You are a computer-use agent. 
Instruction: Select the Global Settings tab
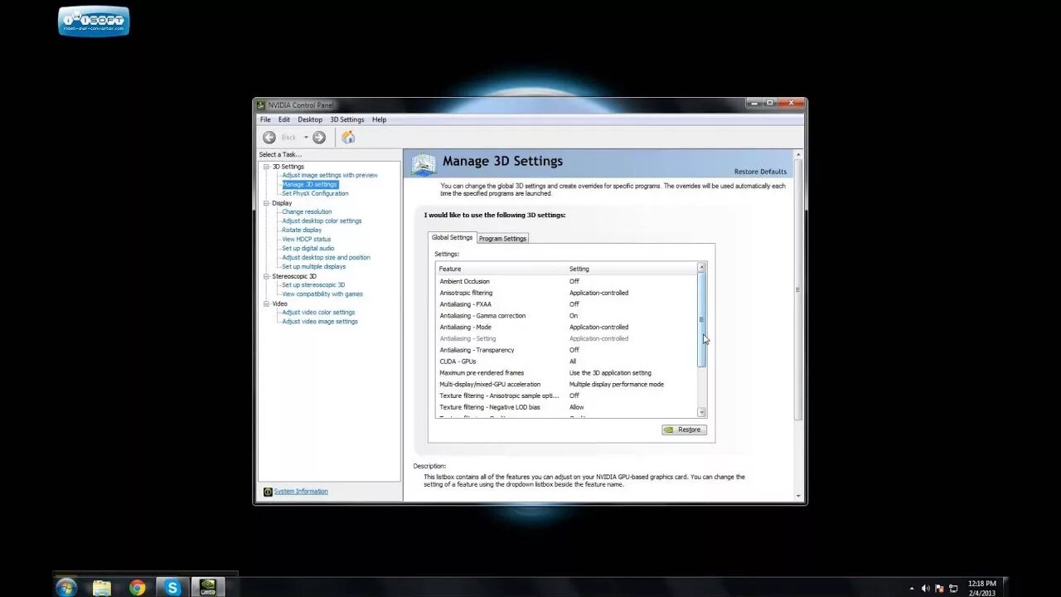pos(452,237)
